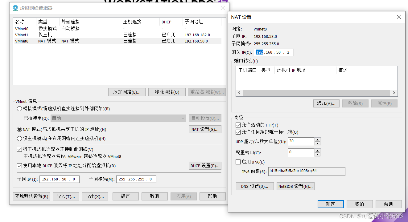Click the 名称 column header
Viewport: 408px width, 222px height.
[25, 22]
